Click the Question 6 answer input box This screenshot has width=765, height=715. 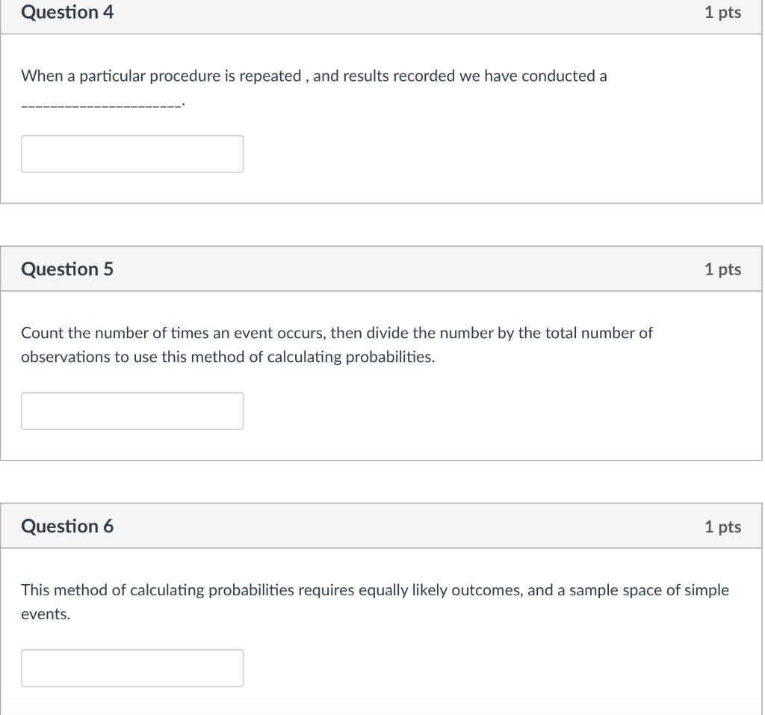(132, 668)
